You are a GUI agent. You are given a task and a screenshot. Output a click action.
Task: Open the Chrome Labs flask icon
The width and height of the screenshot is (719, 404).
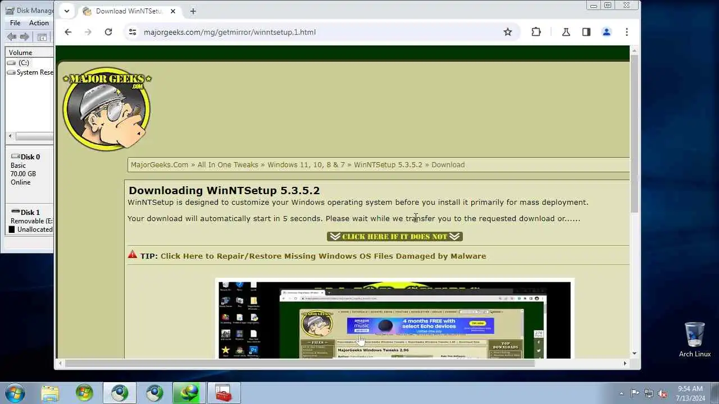coord(566,32)
